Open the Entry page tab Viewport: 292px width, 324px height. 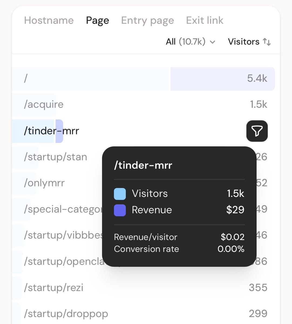[147, 20]
